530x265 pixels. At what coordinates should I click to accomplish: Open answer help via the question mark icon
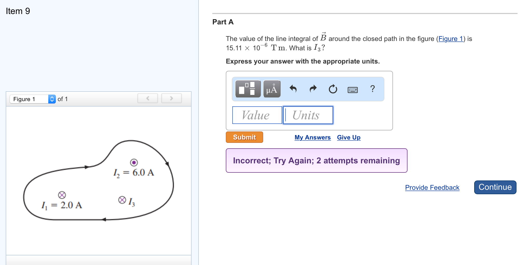click(373, 89)
